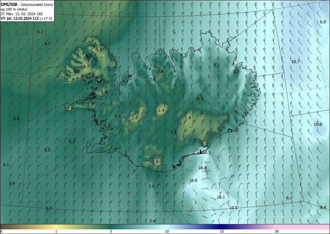The image size is (330, 234).
Task: Click the 5.3 value southwest of Reykjanes
Action: (x=72, y=141)
